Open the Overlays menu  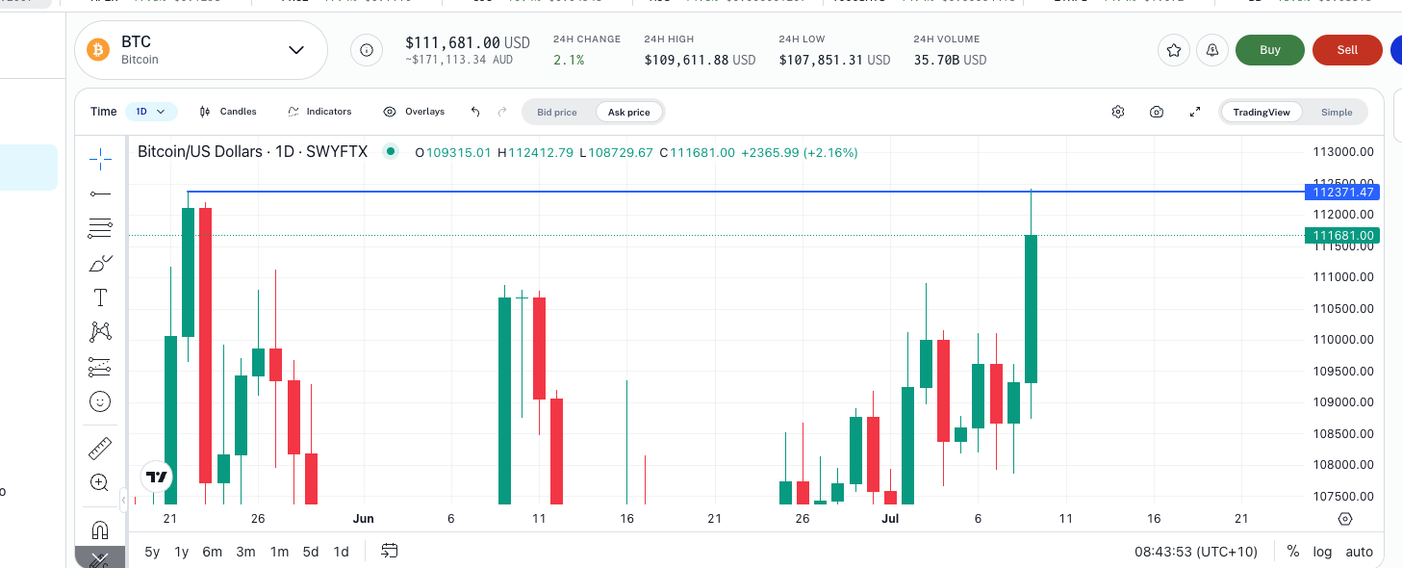pyautogui.click(x=414, y=112)
